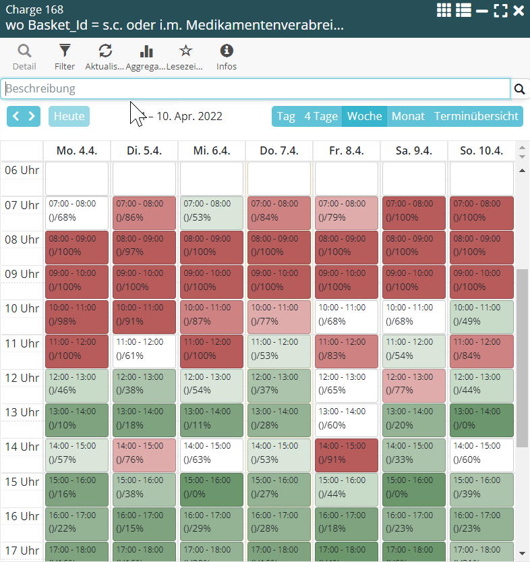Image resolution: width=530 pixels, height=562 pixels.
Task: Select Monday 07:00 - 08:00 slot with 68%
Action: (x=77, y=211)
